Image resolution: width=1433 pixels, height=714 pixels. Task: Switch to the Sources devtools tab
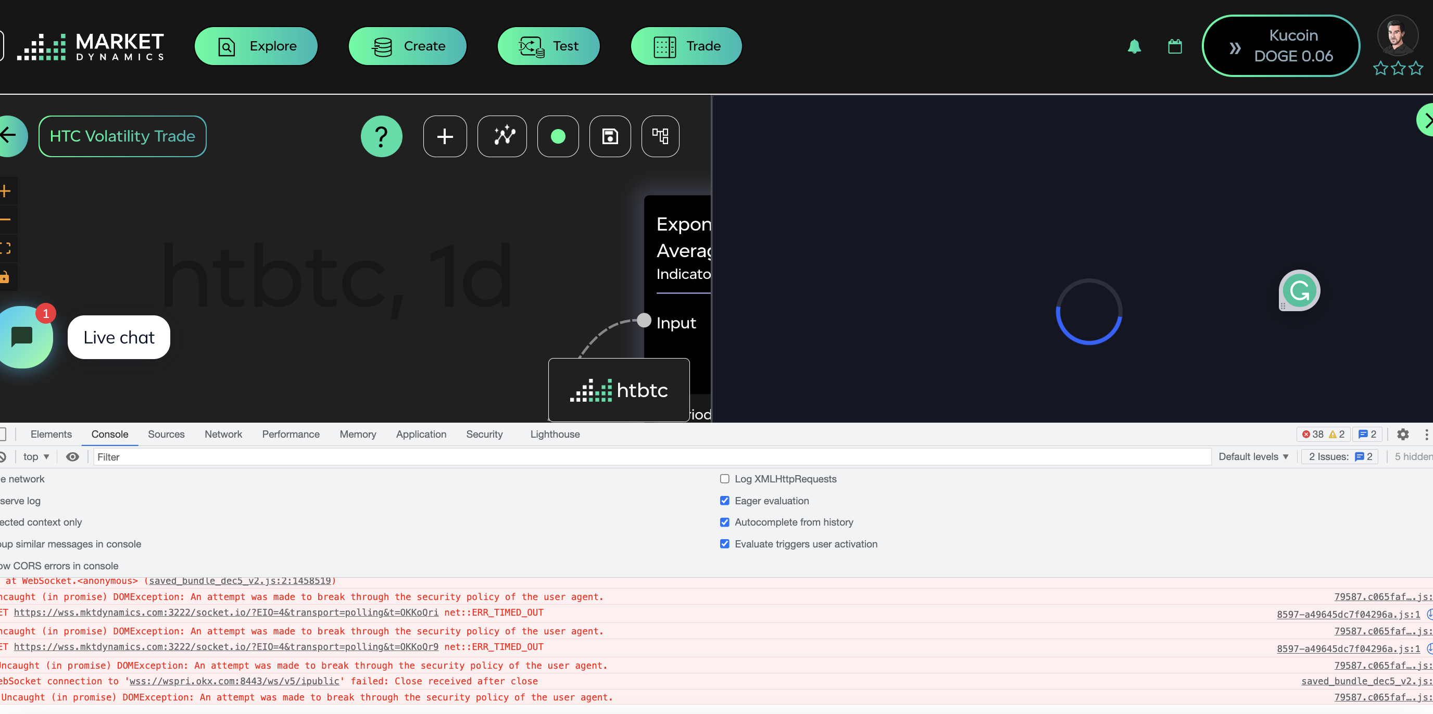[x=166, y=435]
